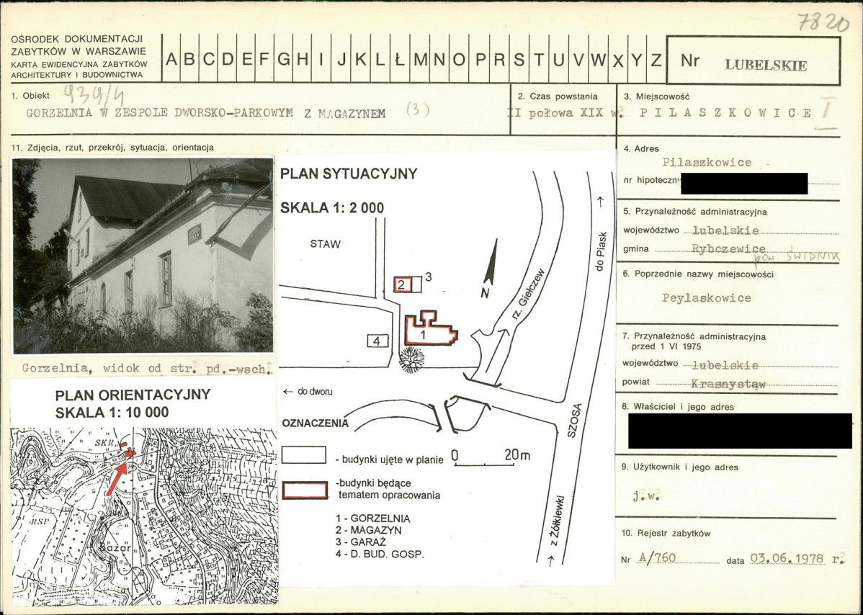Screen dimensions: 863x615
Task: Click the tree symbol below the gorzelnia
Action: pos(411,359)
